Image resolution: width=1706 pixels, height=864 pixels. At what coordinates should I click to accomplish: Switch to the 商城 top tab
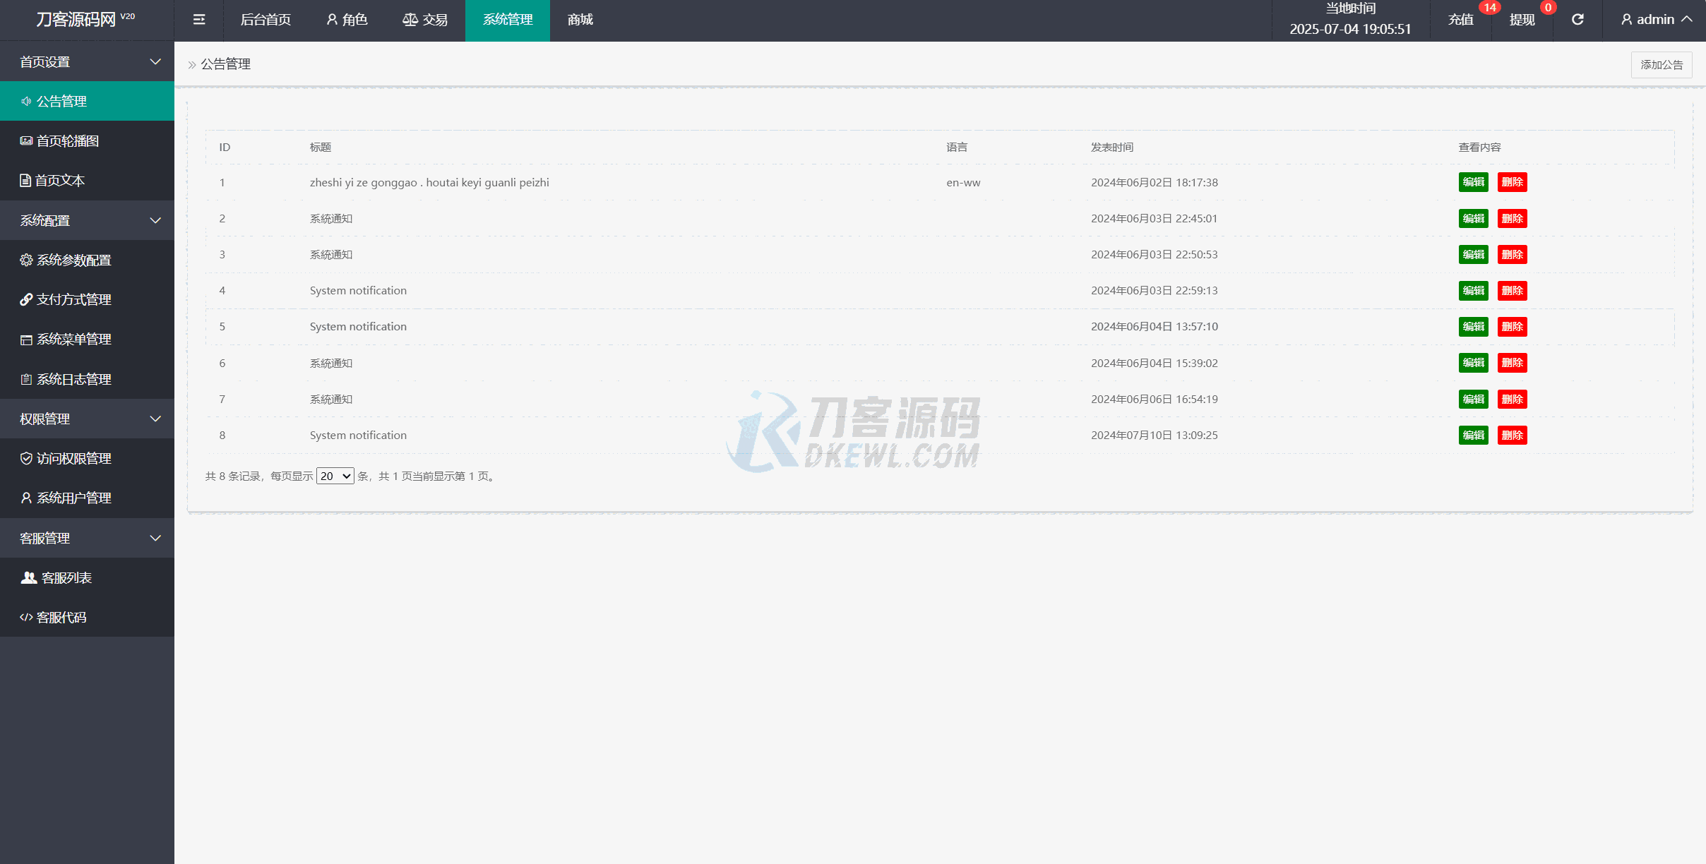580,20
